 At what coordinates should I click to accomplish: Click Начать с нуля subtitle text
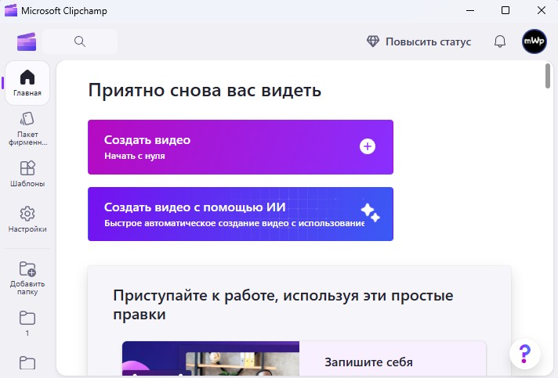click(135, 156)
